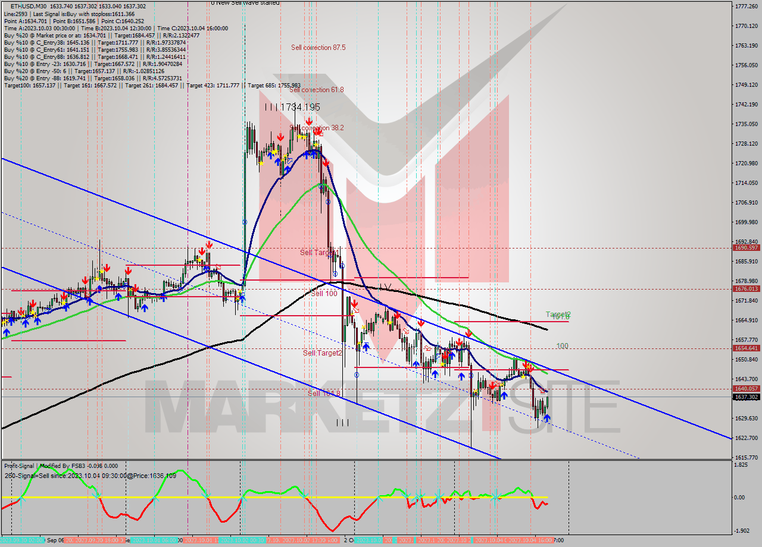
Task: Click the red 1654.641 price tag
Action: point(747,348)
